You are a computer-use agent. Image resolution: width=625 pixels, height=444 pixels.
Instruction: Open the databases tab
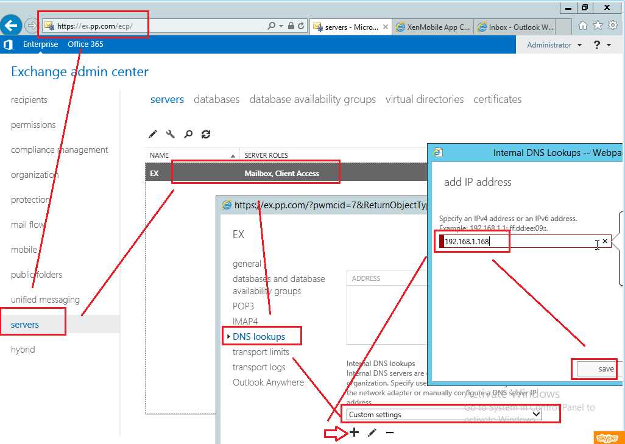(216, 99)
